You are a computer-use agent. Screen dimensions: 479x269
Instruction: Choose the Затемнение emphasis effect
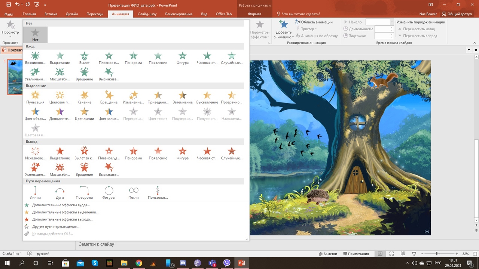point(183,98)
